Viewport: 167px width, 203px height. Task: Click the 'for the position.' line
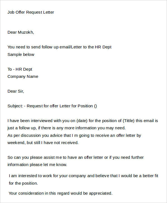coord(23,183)
